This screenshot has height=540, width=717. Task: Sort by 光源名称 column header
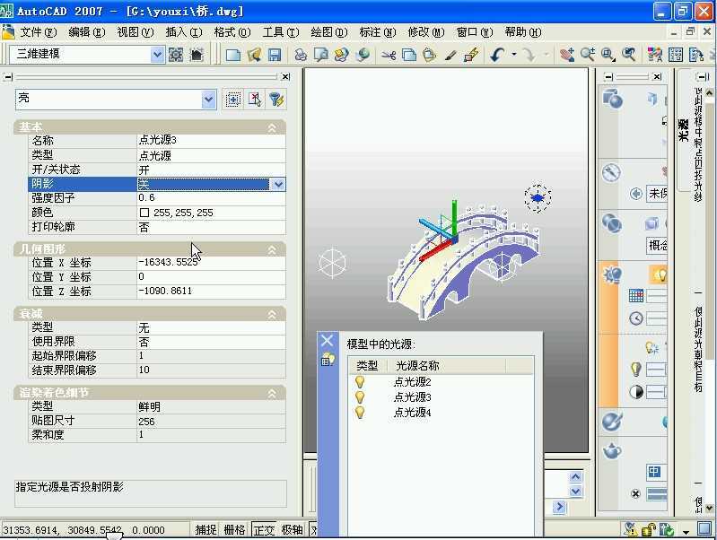point(446,365)
